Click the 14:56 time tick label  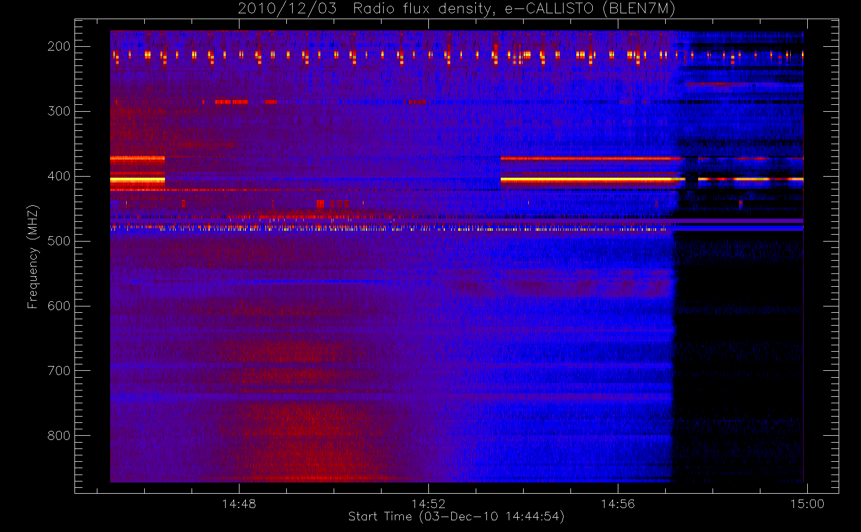pyautogui.click(x=618, y=504)
